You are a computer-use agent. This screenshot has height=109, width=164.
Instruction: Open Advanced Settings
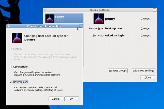[x=143, y=71]
